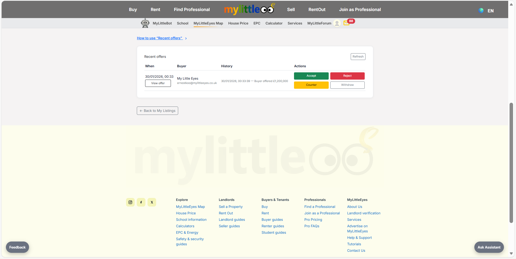Click the page vertical scrollbar thumb
This screenshot has width=516, height=259.
click(x=511, y=163)
